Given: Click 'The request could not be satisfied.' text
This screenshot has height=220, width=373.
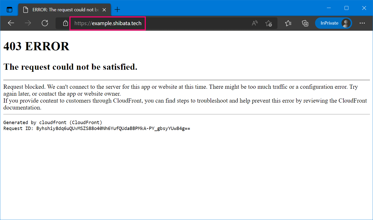Looking at the screenshot, I should coord(70,67).
